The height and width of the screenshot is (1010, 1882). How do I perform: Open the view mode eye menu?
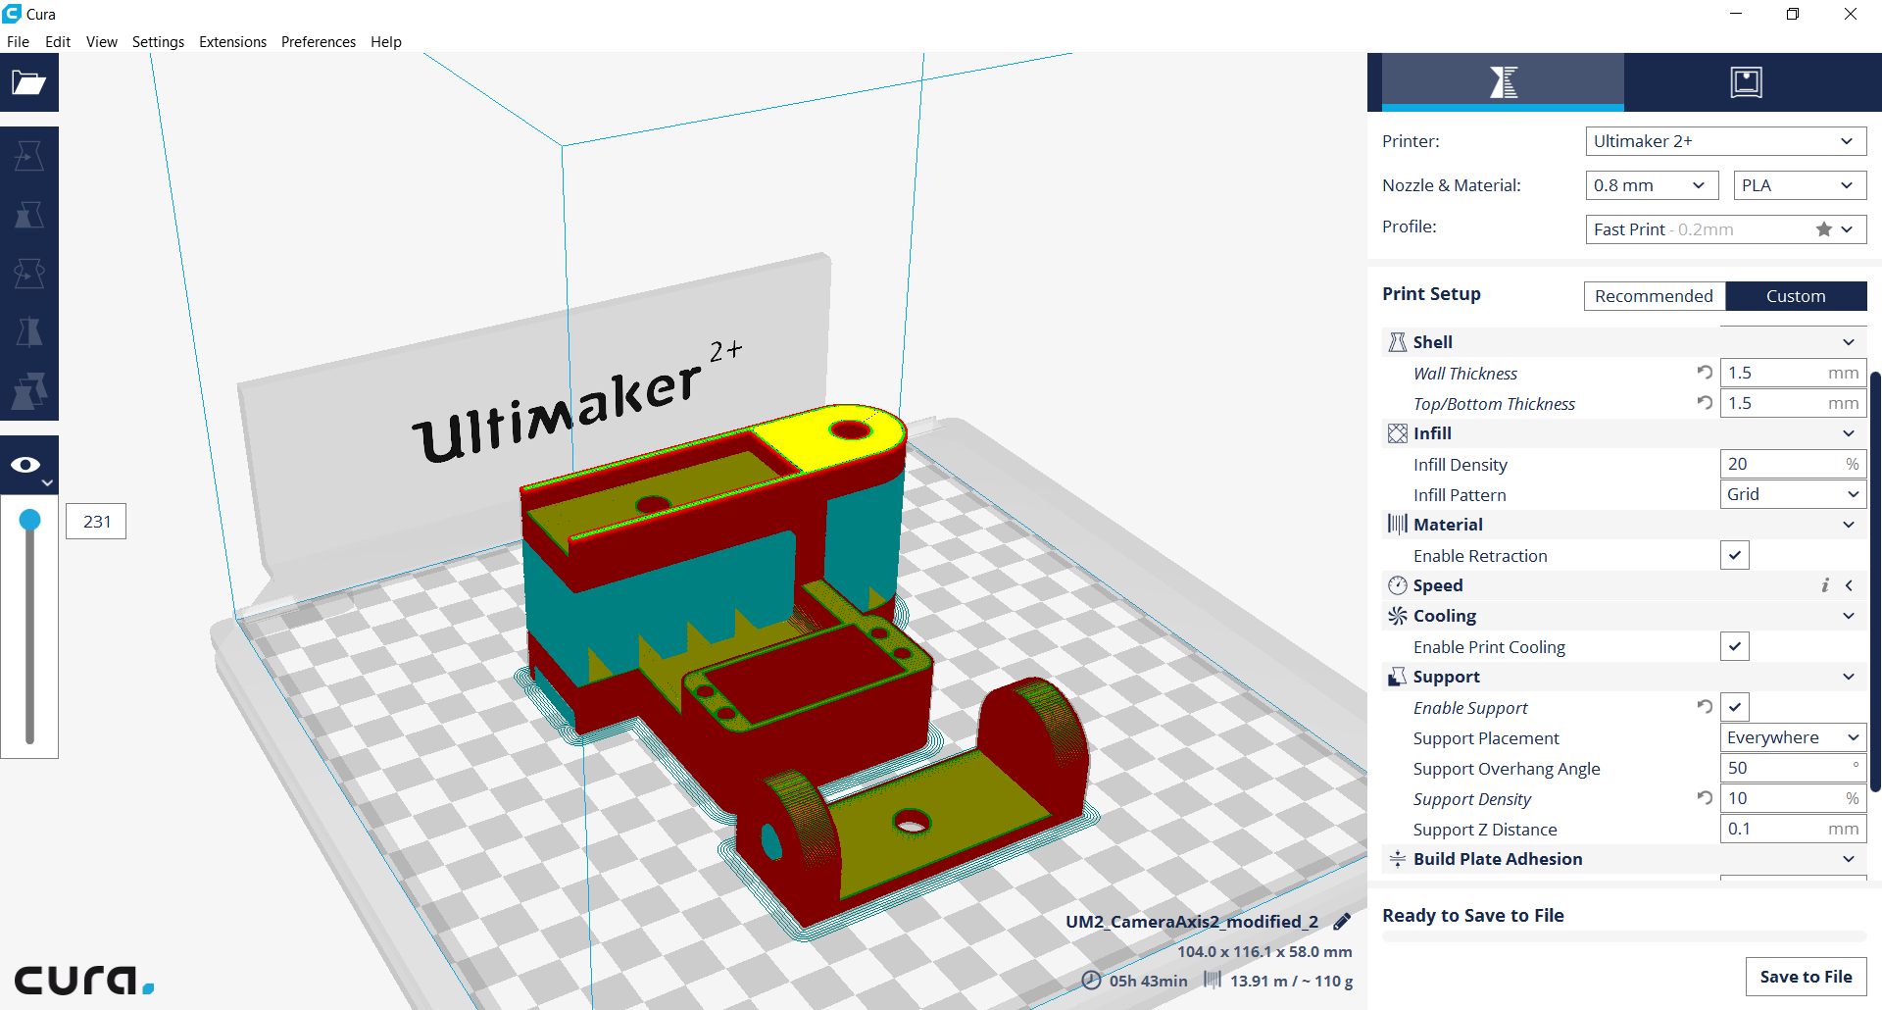click(x=29, y=465)
